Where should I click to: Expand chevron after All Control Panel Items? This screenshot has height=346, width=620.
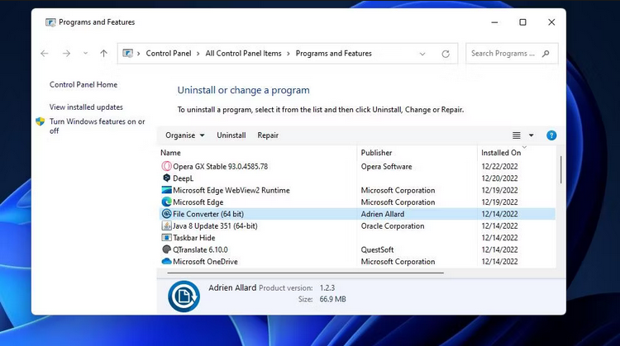tap(289, 54)
